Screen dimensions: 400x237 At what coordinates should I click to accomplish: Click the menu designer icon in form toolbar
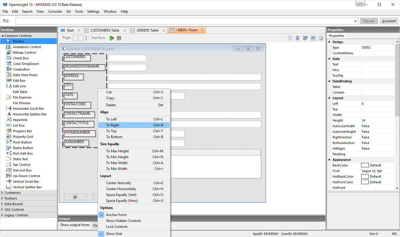(298, 38)
